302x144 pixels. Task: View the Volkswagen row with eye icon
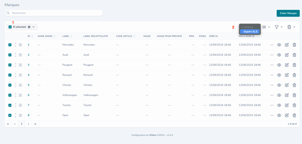tap(279, 95)
